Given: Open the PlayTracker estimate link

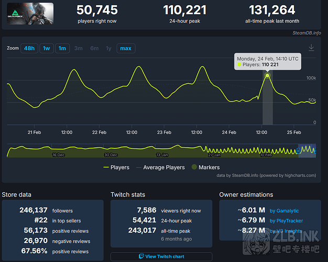Looking at the screenshot, I should tap(286, 221).
